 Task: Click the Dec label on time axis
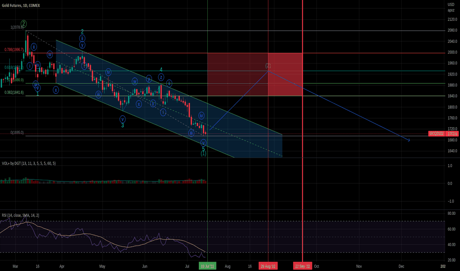(401, 266)
